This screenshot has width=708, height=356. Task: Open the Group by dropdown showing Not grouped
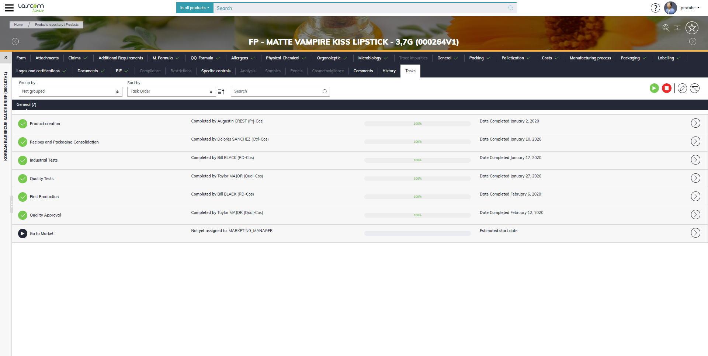click(70, 91)
